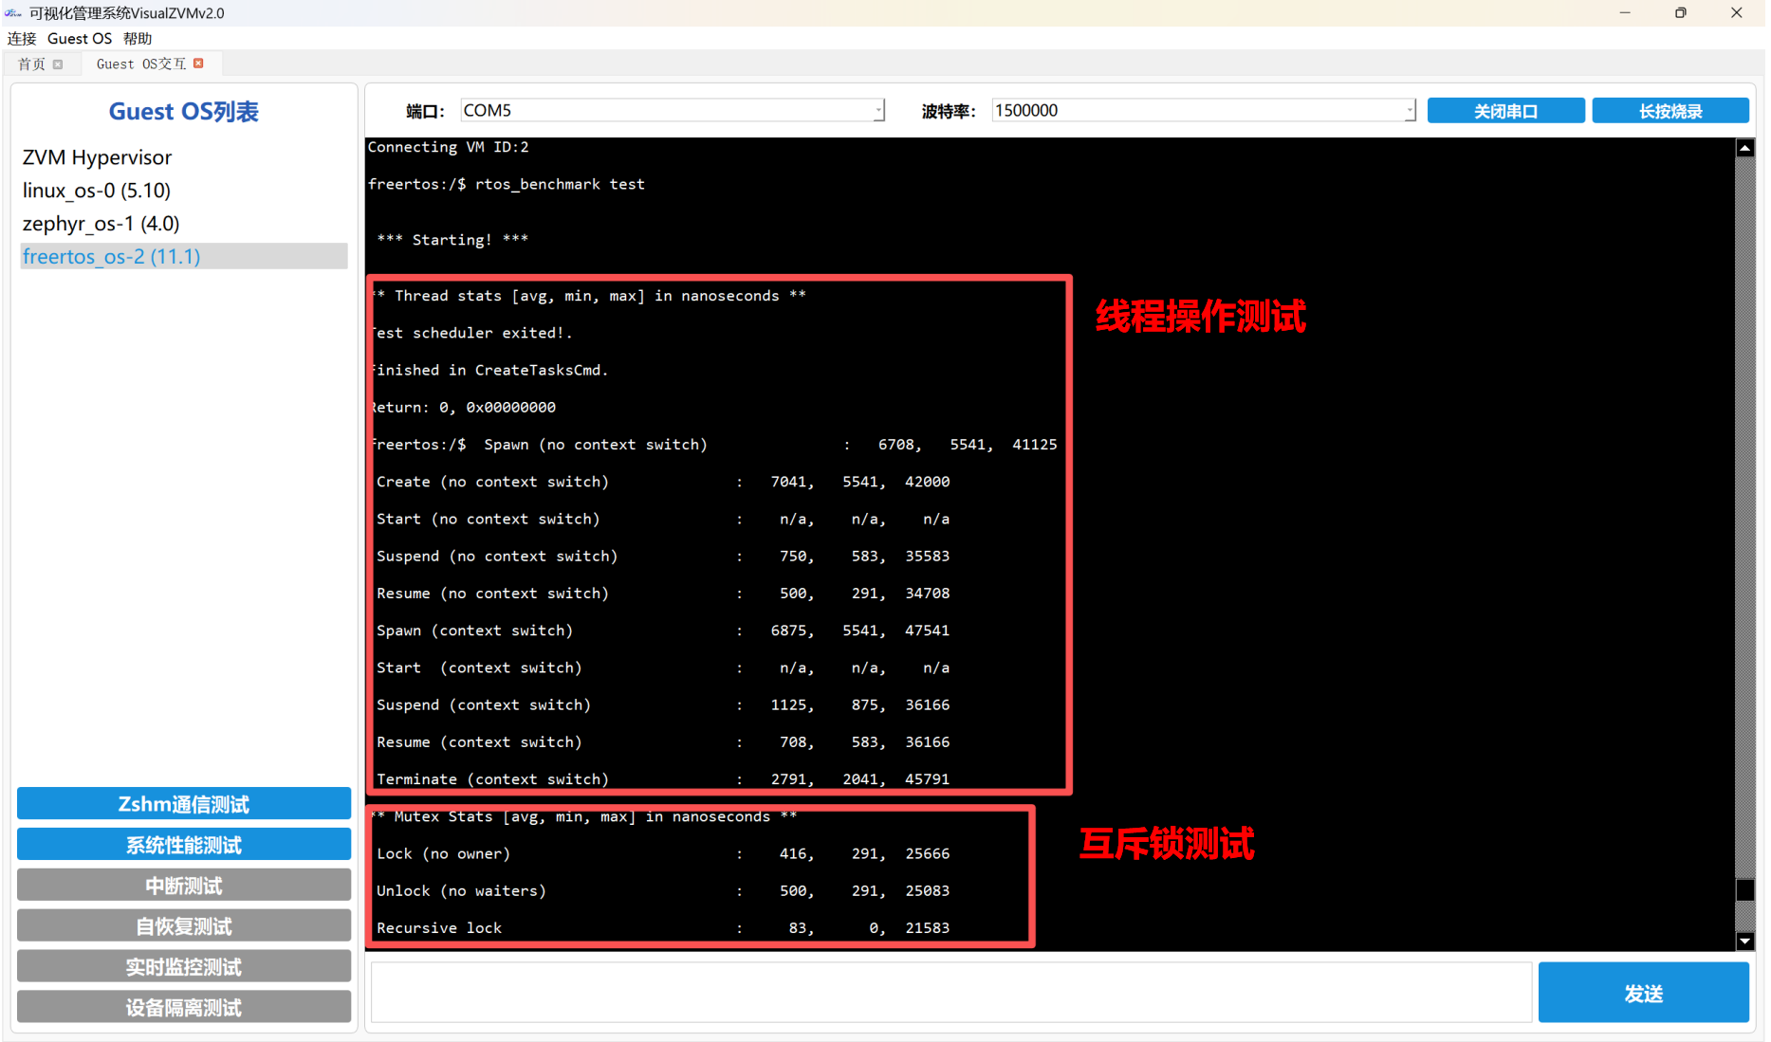Run the 系统性能测试 button
Image resolution: width=1771 pixels, height=1042 pixels.
[184, 845]
